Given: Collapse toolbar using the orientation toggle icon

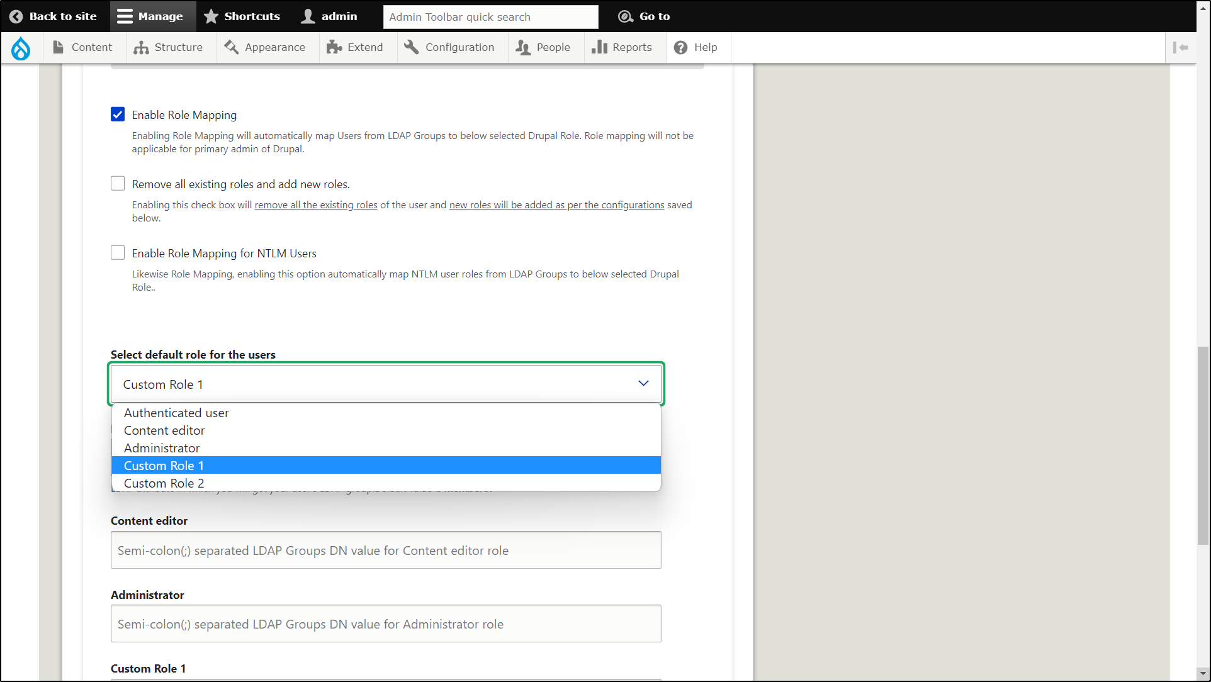Looking at the screenshot, I should 1180,48.
